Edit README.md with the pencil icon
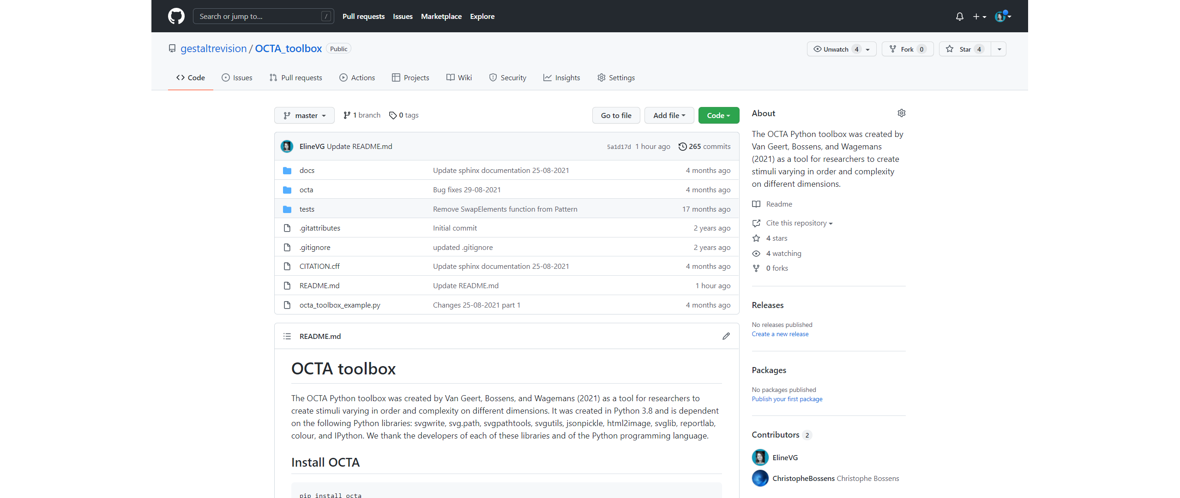 [x=726, y=336]
